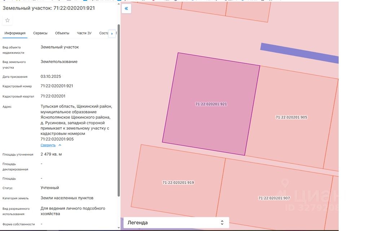The height and width of the screenshot is (231, 387).
Task: Open the partially visible Состав tab
Action: click(104, 33)
